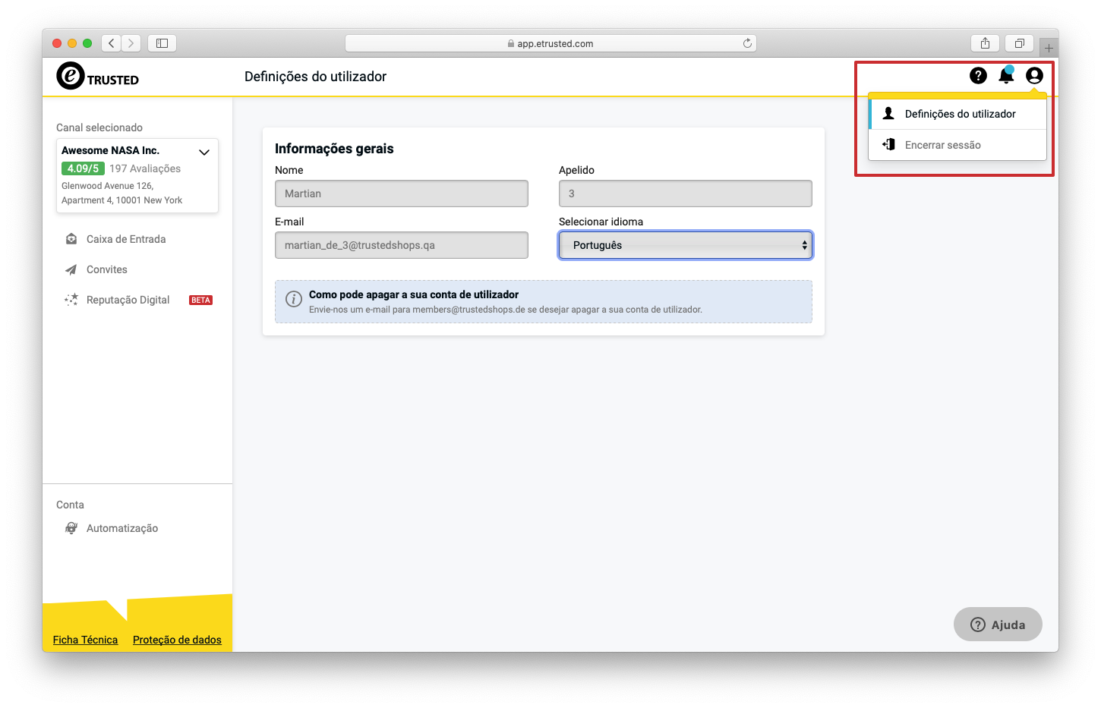Image resolution: width=1101 pixels, height=708 pixels.
Task: Click the Ajuda help button
Action: (x=998, y=625)
